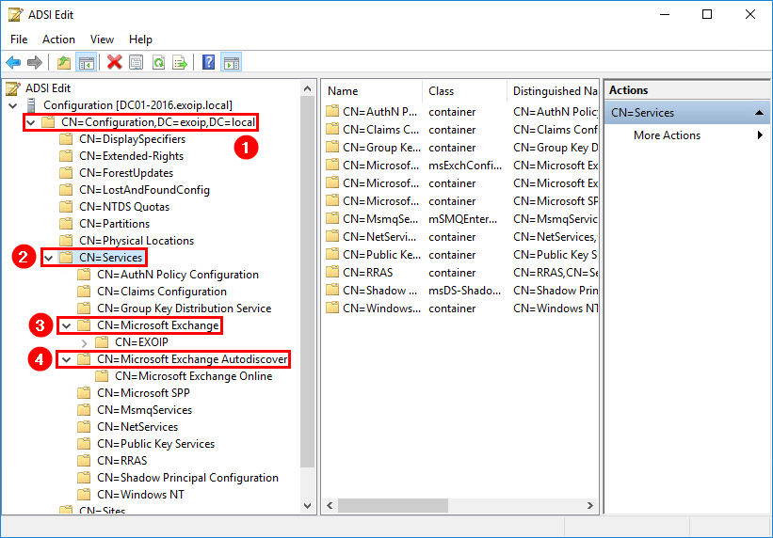The image size is (773, 538).
Task: Click the tree pane vertical scrollbar thumb
Action: 308,282
